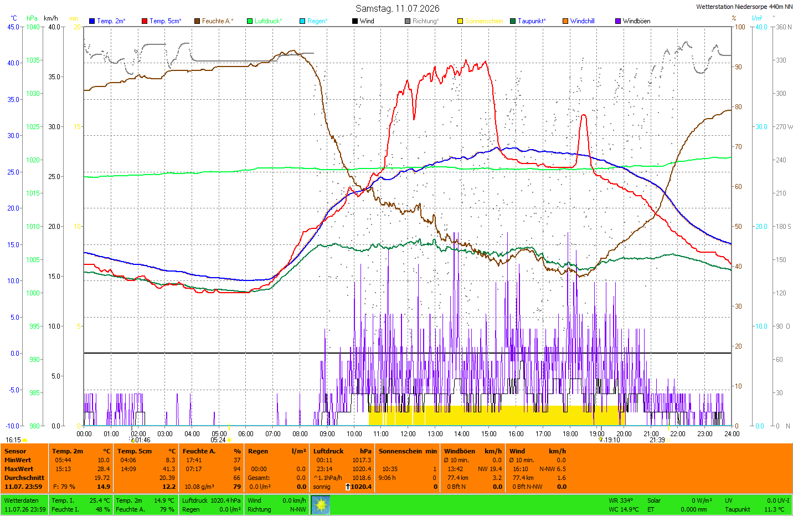Viewport: 793px width, 516px height.
Task: Click the Samstag, 11.07.2026 date title
Action: coord(398,8)
